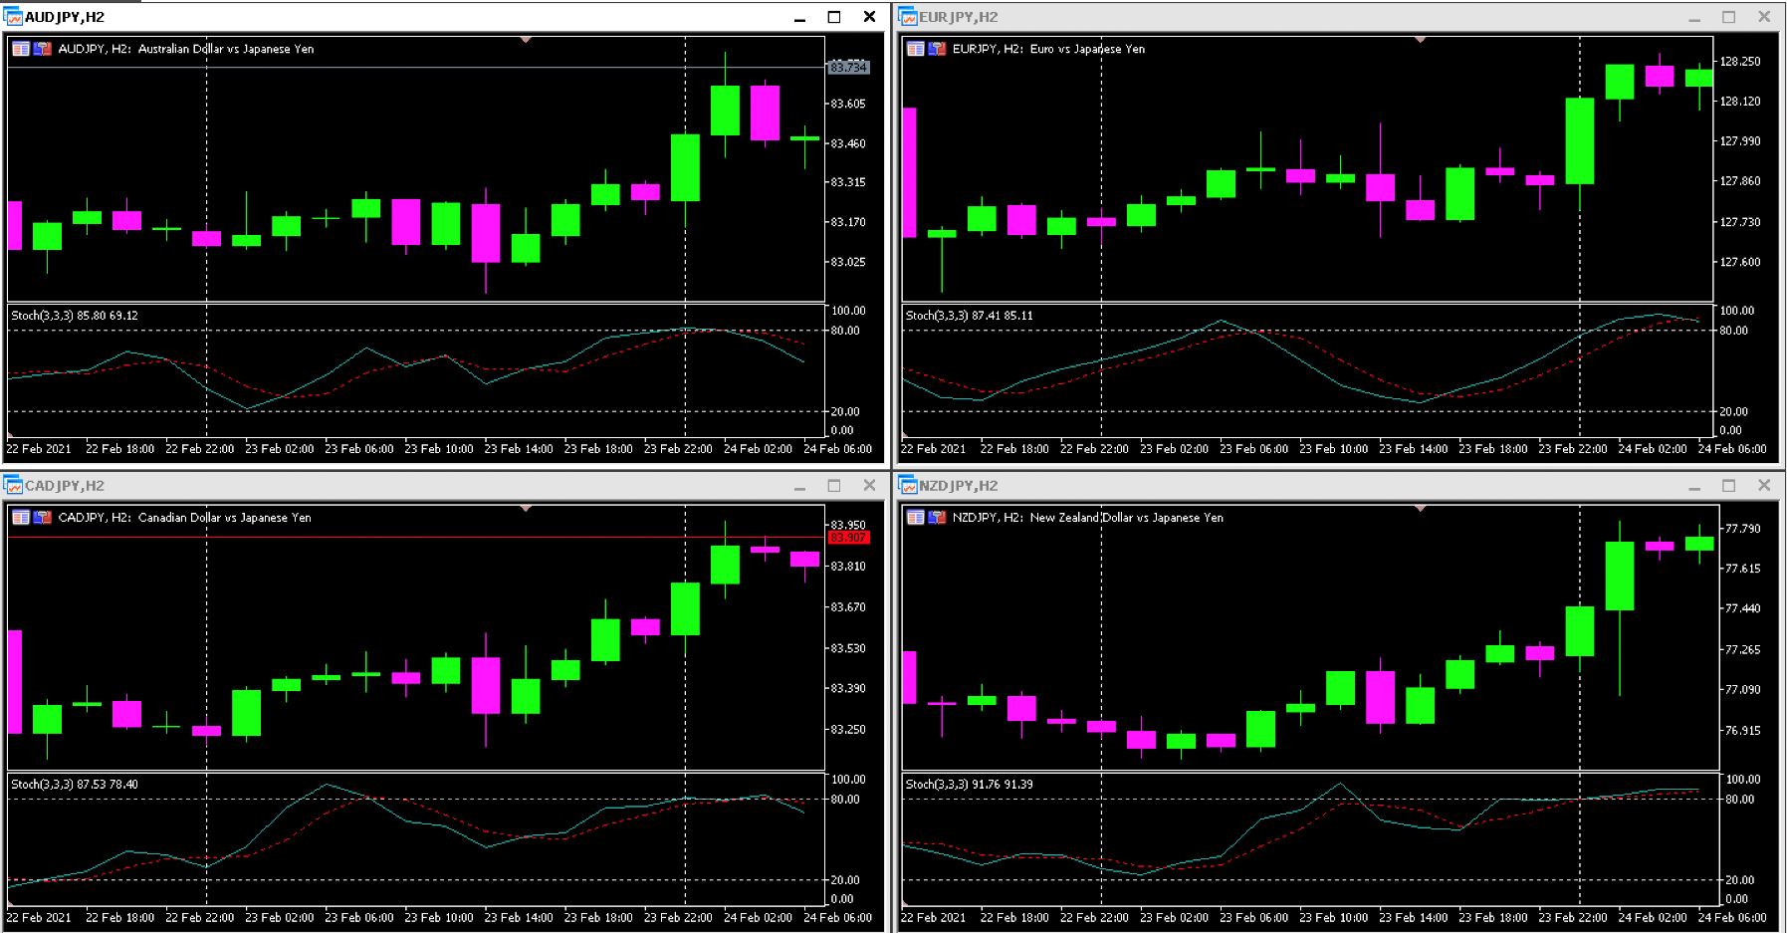The height and width of the screenshot is (933, 1787).
Task: Click the chart shift triangle on EURJPY chart
Action: [x=1420, y=40]
